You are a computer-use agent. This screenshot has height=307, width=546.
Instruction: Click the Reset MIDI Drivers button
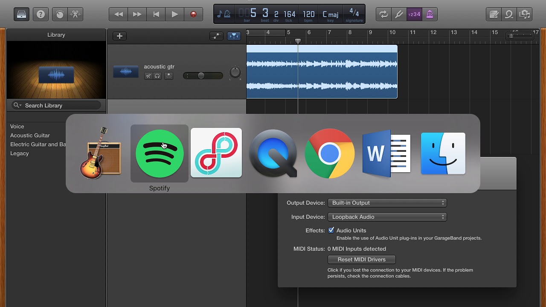pyautogui.click(x=362, y=259)
